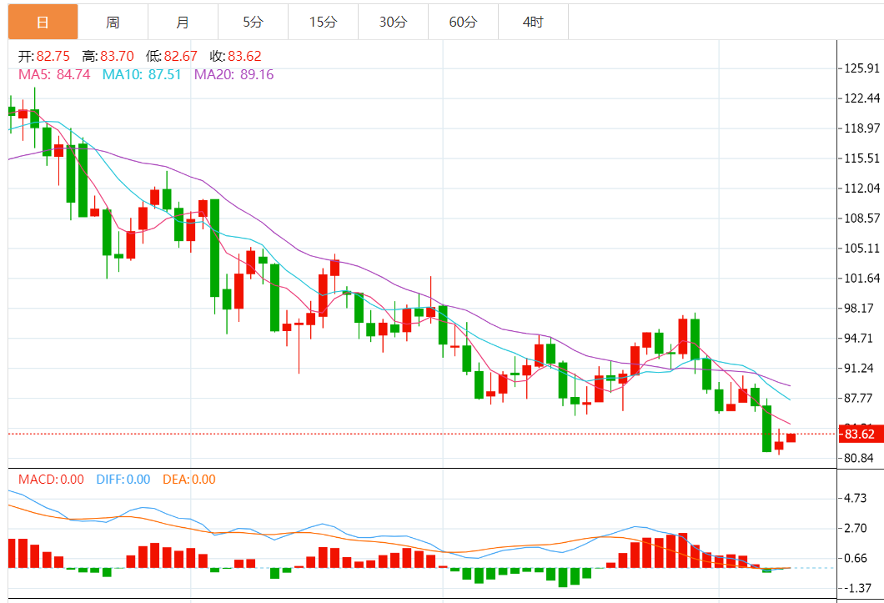This screenshot has height=603, width=884.
Task: Click the 105.11 price axis label
Action: [x=862, y=249]
